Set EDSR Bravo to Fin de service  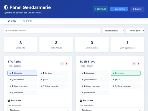95,80
